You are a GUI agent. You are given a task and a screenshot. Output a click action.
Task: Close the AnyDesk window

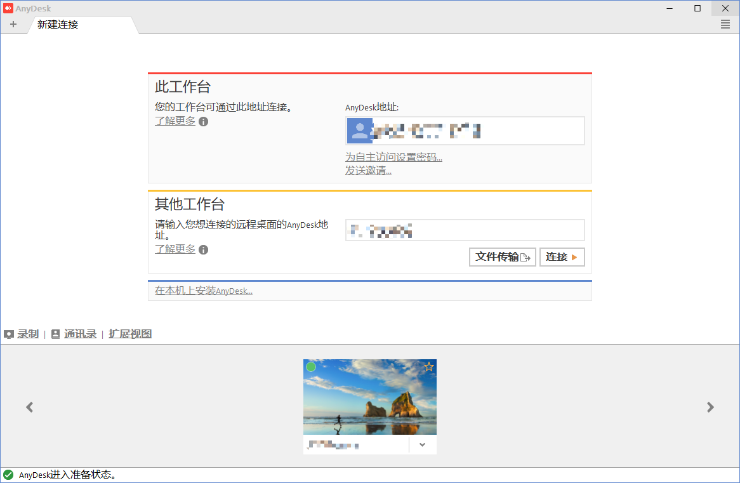(x=725, y=8)
